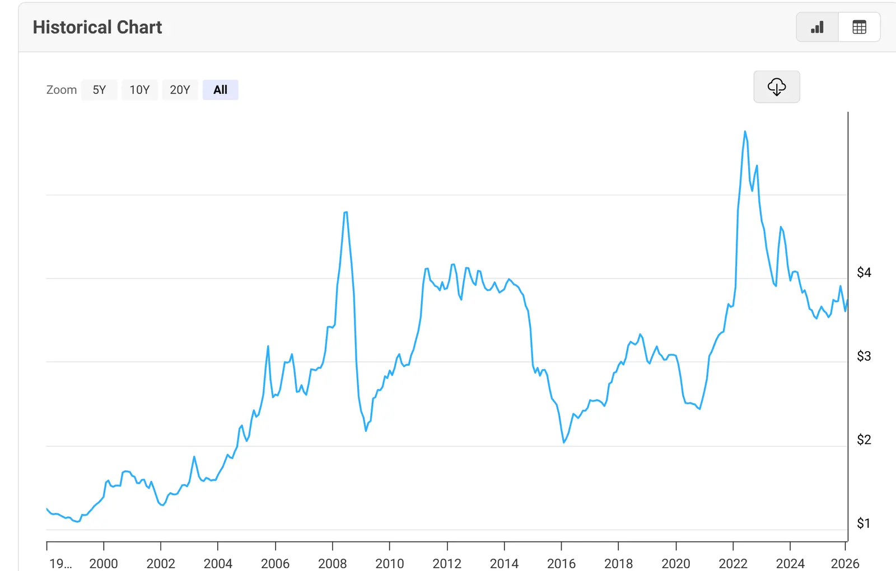Click the $3 axis label
The height and width of the screenshot is (571, 896).
pyautogui.click(x=864, y=356)
